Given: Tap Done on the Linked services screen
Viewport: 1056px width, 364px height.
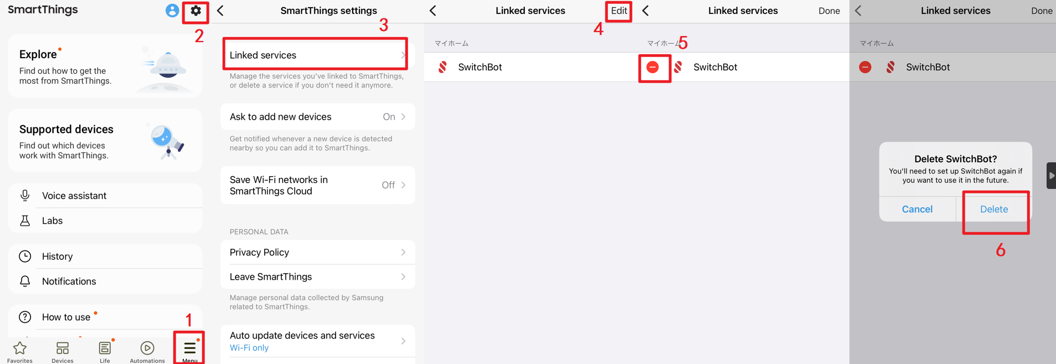Looking at the screenshot, I should (x=829, y=10).
